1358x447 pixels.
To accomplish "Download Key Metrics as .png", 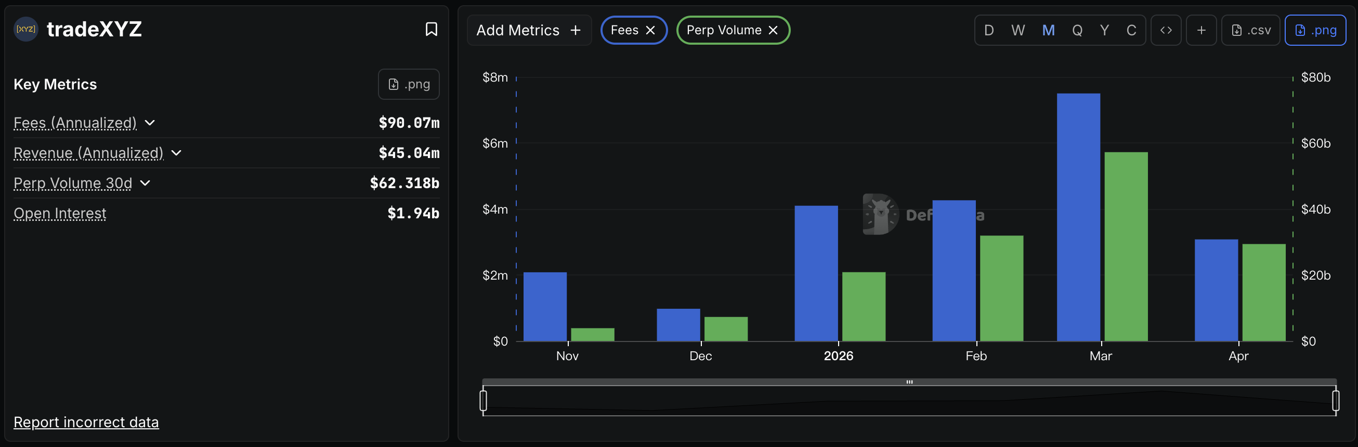I will pyautogui.click(x=409, y=84).
